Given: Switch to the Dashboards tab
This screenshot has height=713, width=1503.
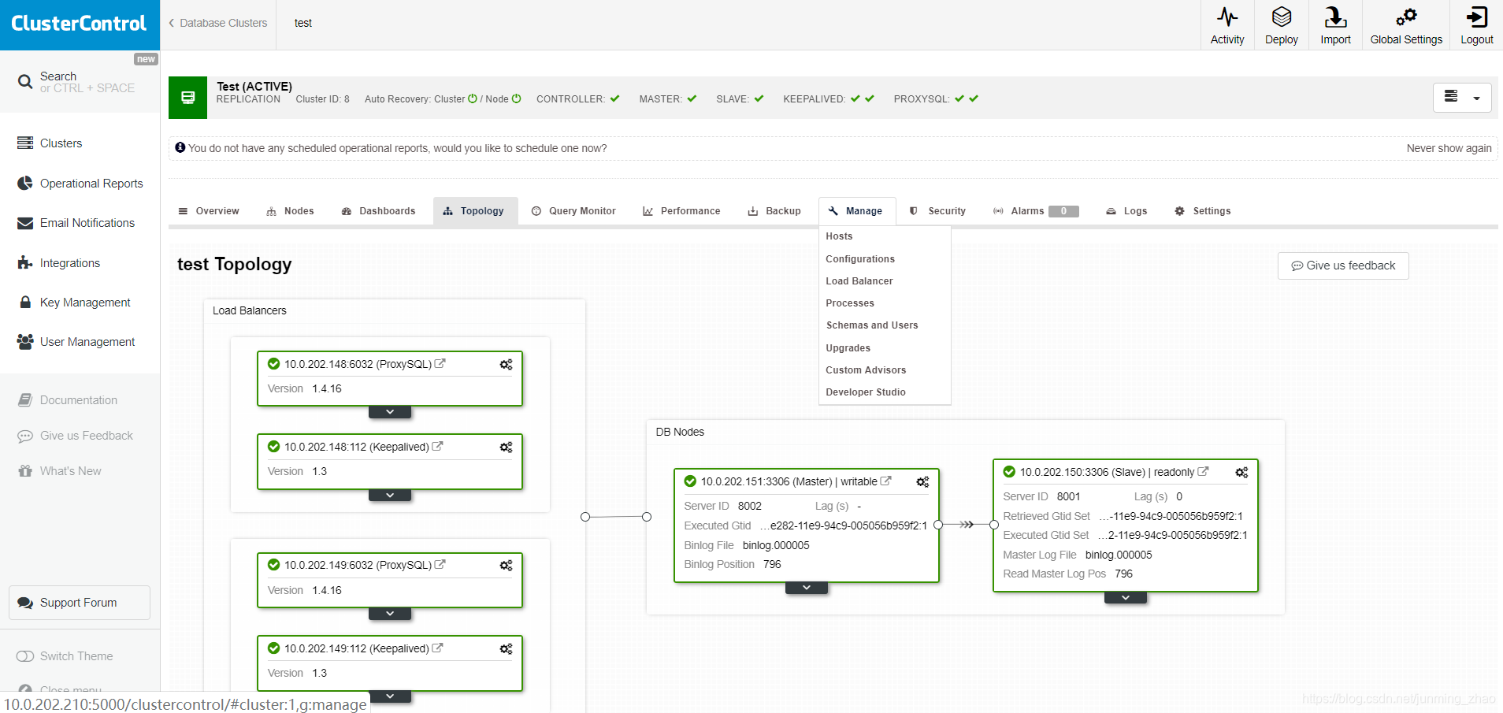Looking at the screenshot, I should 379,211.
